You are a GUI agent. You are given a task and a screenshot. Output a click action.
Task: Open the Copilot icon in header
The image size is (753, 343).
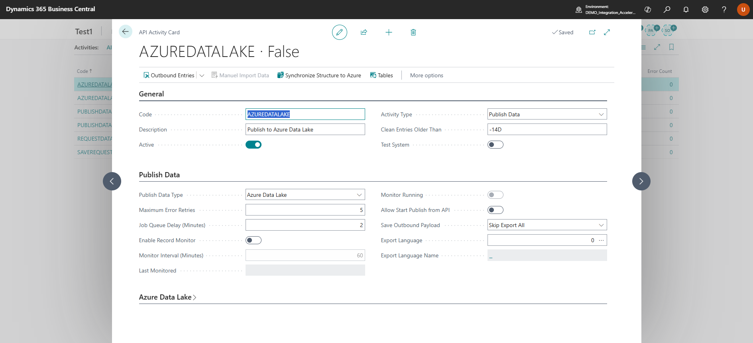coord(648,10)
